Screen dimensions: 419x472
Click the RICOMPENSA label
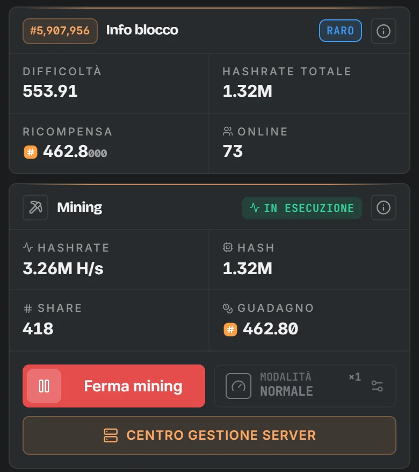68,132
